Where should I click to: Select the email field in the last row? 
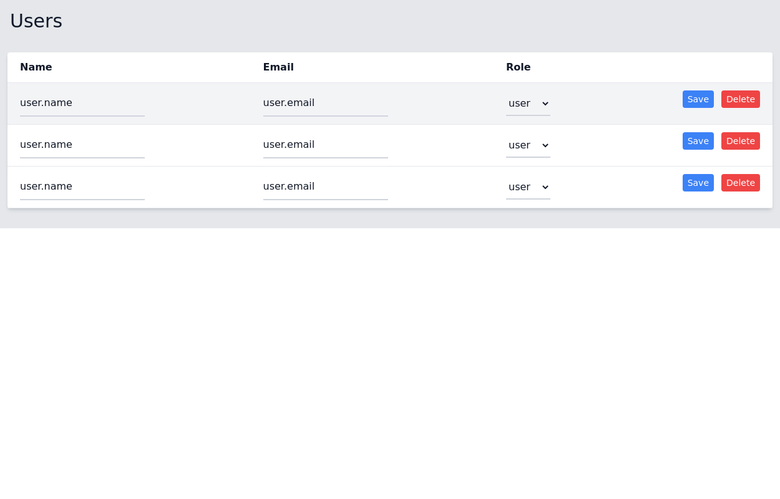325,187
